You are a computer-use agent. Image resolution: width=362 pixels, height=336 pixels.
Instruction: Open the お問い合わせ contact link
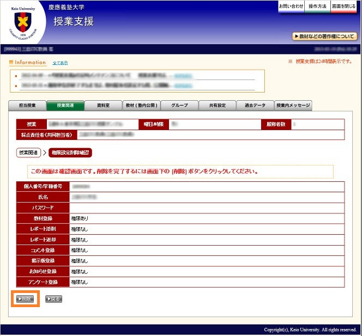point(291,6)
